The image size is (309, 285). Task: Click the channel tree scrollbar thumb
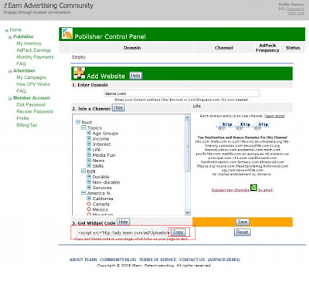188,146
